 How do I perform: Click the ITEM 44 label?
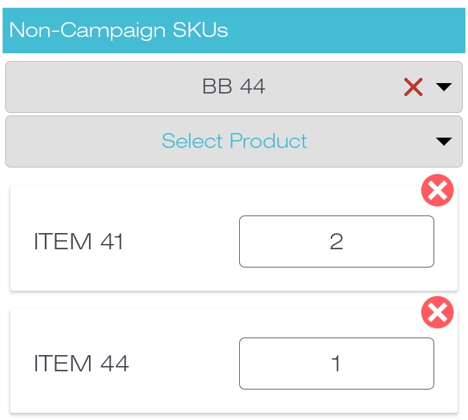pos(81,364)
